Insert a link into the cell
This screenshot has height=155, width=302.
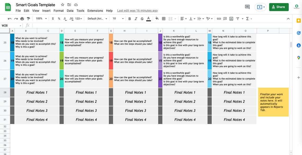click(x=219, y=19)
